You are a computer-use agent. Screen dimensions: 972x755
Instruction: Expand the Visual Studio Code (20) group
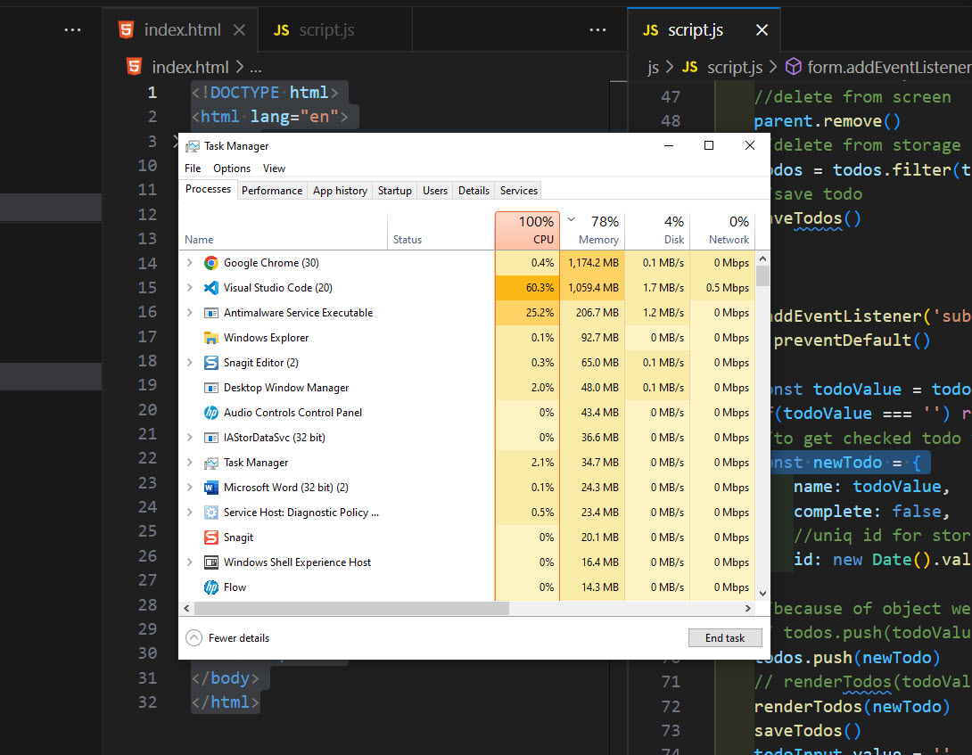[190, 288]
